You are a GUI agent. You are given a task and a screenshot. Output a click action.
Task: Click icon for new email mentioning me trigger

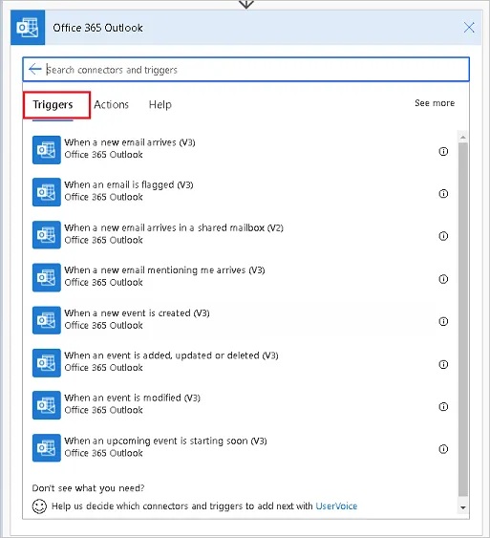[x=47, y=277]
